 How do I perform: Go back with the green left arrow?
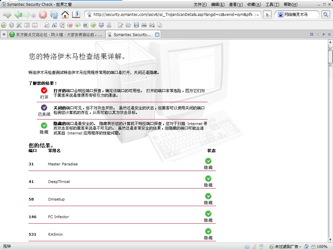tap(18, 15)
